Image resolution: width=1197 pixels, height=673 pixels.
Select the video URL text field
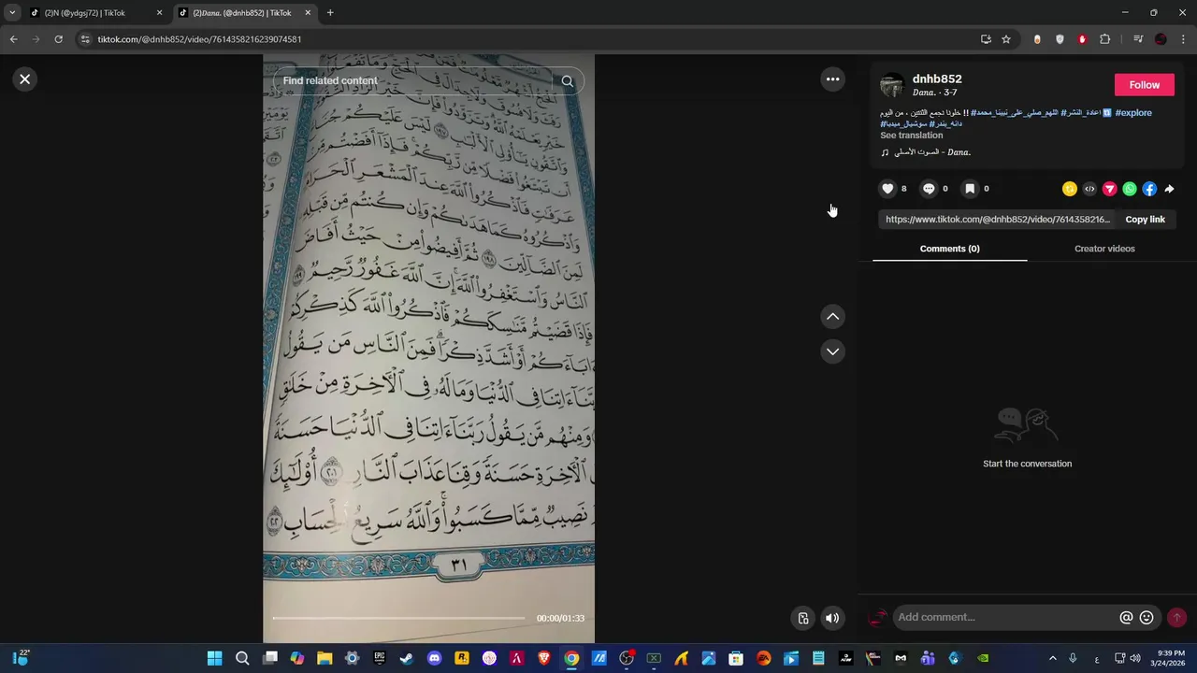(x=997, y=220)
